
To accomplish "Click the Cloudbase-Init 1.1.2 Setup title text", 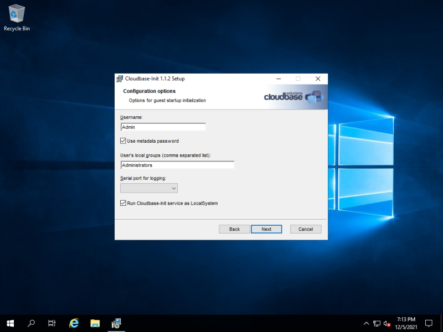I will (155, 79).
